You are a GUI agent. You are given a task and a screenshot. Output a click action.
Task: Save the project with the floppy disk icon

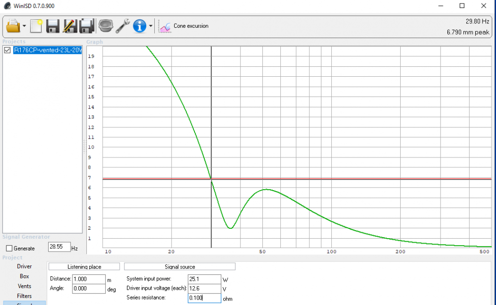(53, 26)
